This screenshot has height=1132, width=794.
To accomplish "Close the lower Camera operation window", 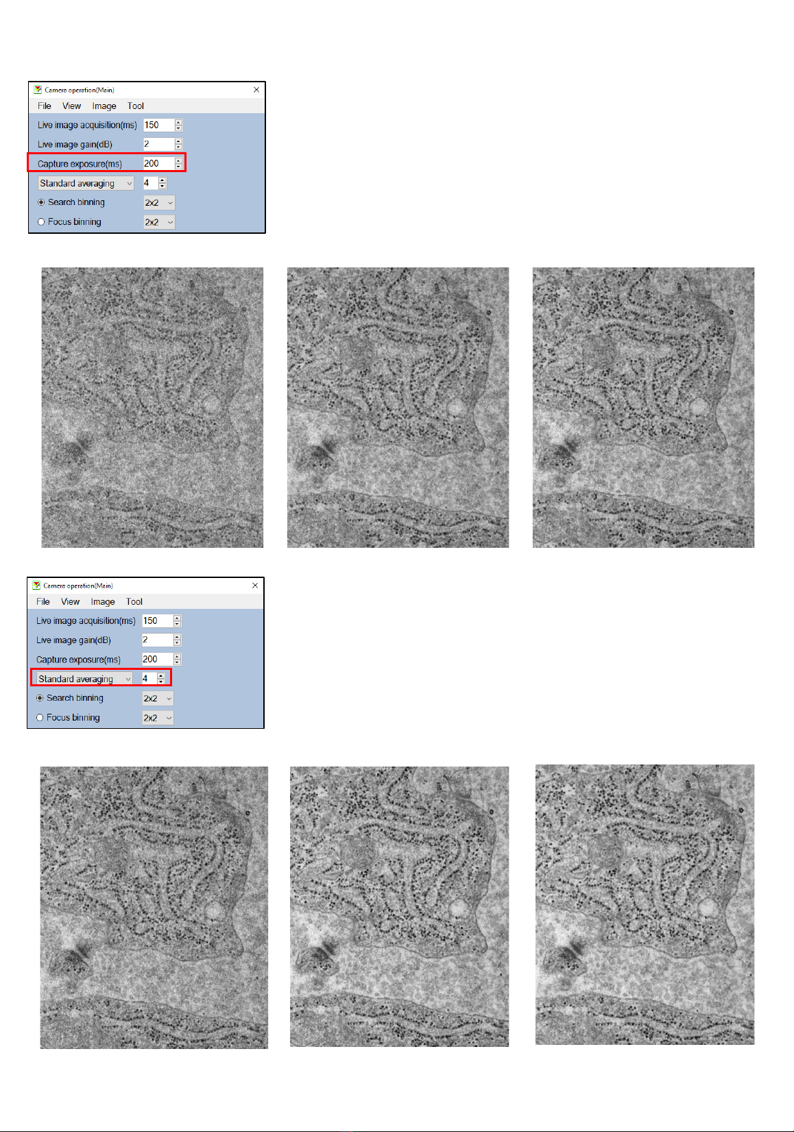I will click(255, 586).
